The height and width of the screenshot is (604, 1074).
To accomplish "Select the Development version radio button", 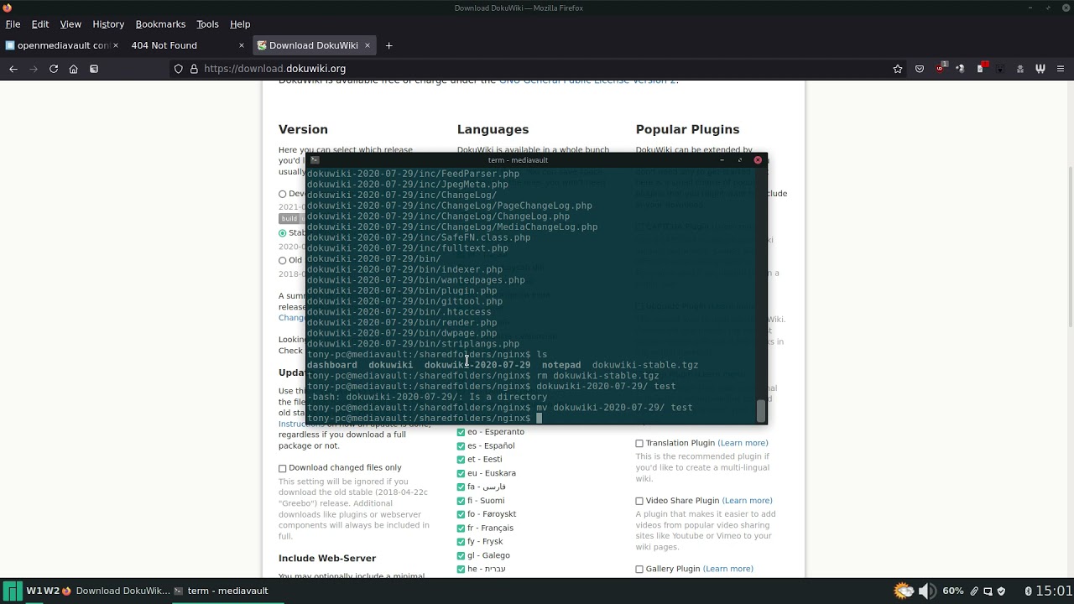I will (283, 194).
